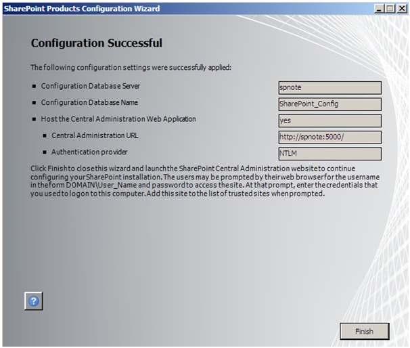
Task: Select the NTLM authentication provider field
Action: [x=329, y=154]
